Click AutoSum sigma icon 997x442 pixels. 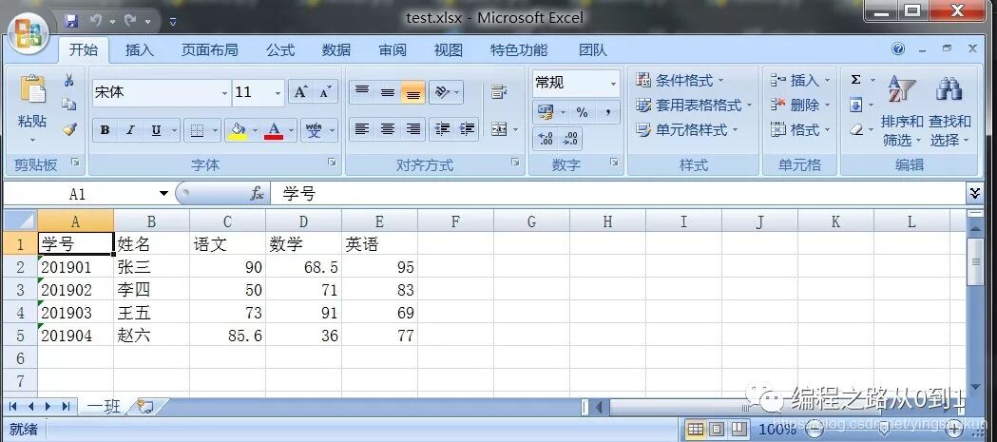[855, 80]
